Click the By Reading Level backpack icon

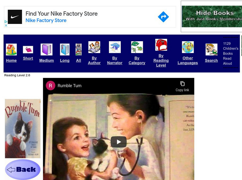tap(161, 45)
